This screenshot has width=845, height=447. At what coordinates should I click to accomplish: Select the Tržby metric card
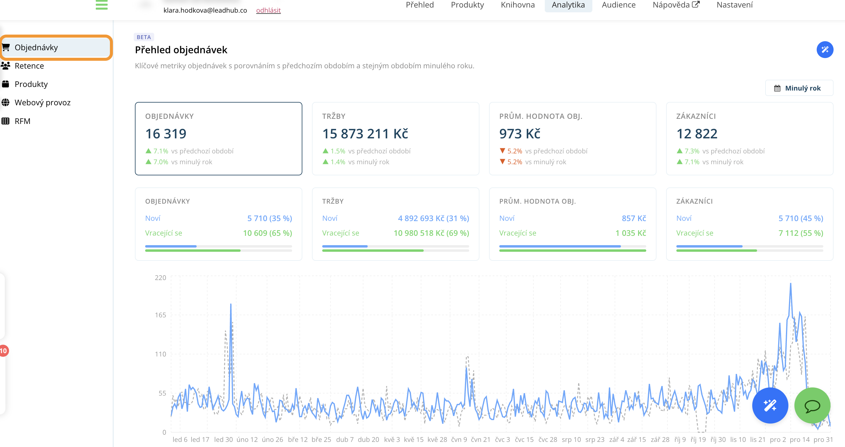pyautogui.click(x=395, y=139)
